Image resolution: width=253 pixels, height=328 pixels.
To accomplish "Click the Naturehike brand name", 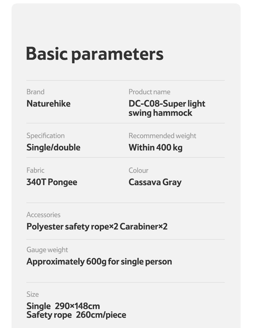I will (x=48, y=104).
